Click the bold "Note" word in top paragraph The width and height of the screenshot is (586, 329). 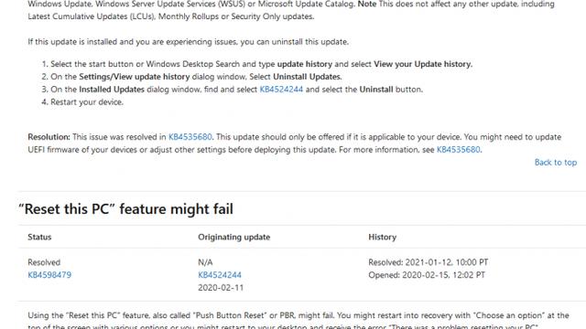point(367,4)
